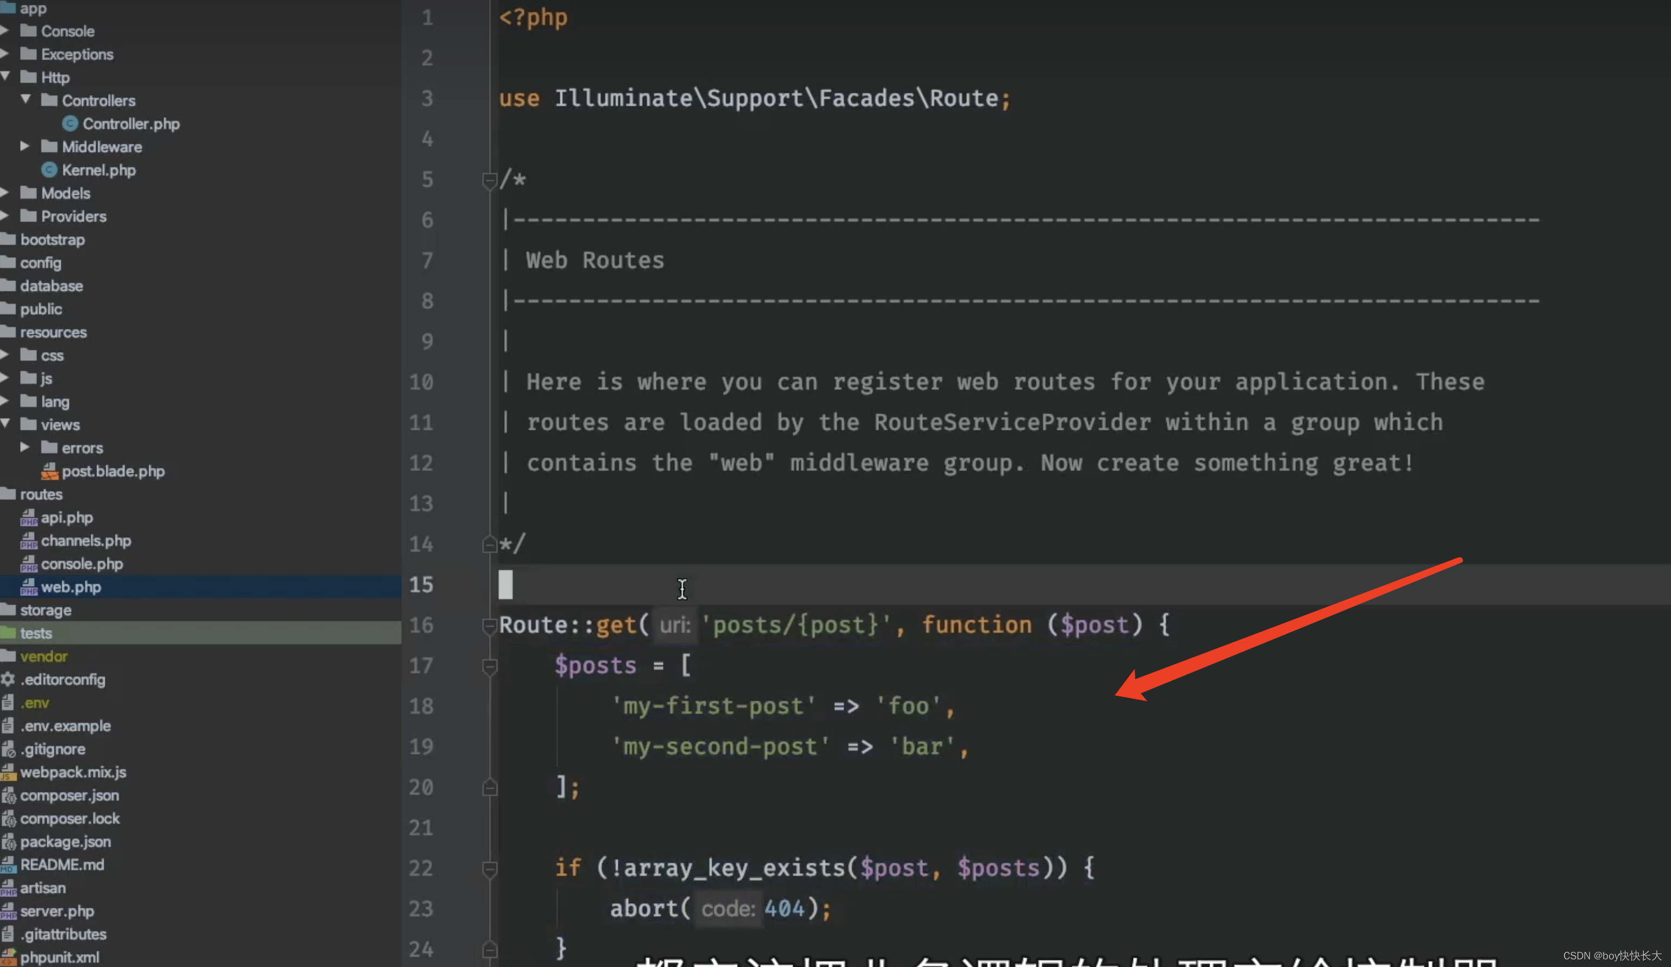Viewport: 1671px width, 967px height.
Task: Click the phpunit.xml file icon
Action: [x=8, y=957]
